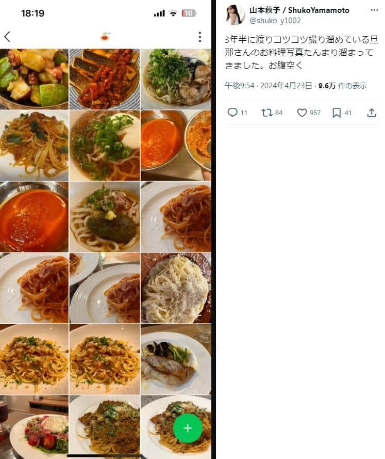Viewport: 385px width, 459px height.
Task: Click the share upload icon
Action: (372, 113)
